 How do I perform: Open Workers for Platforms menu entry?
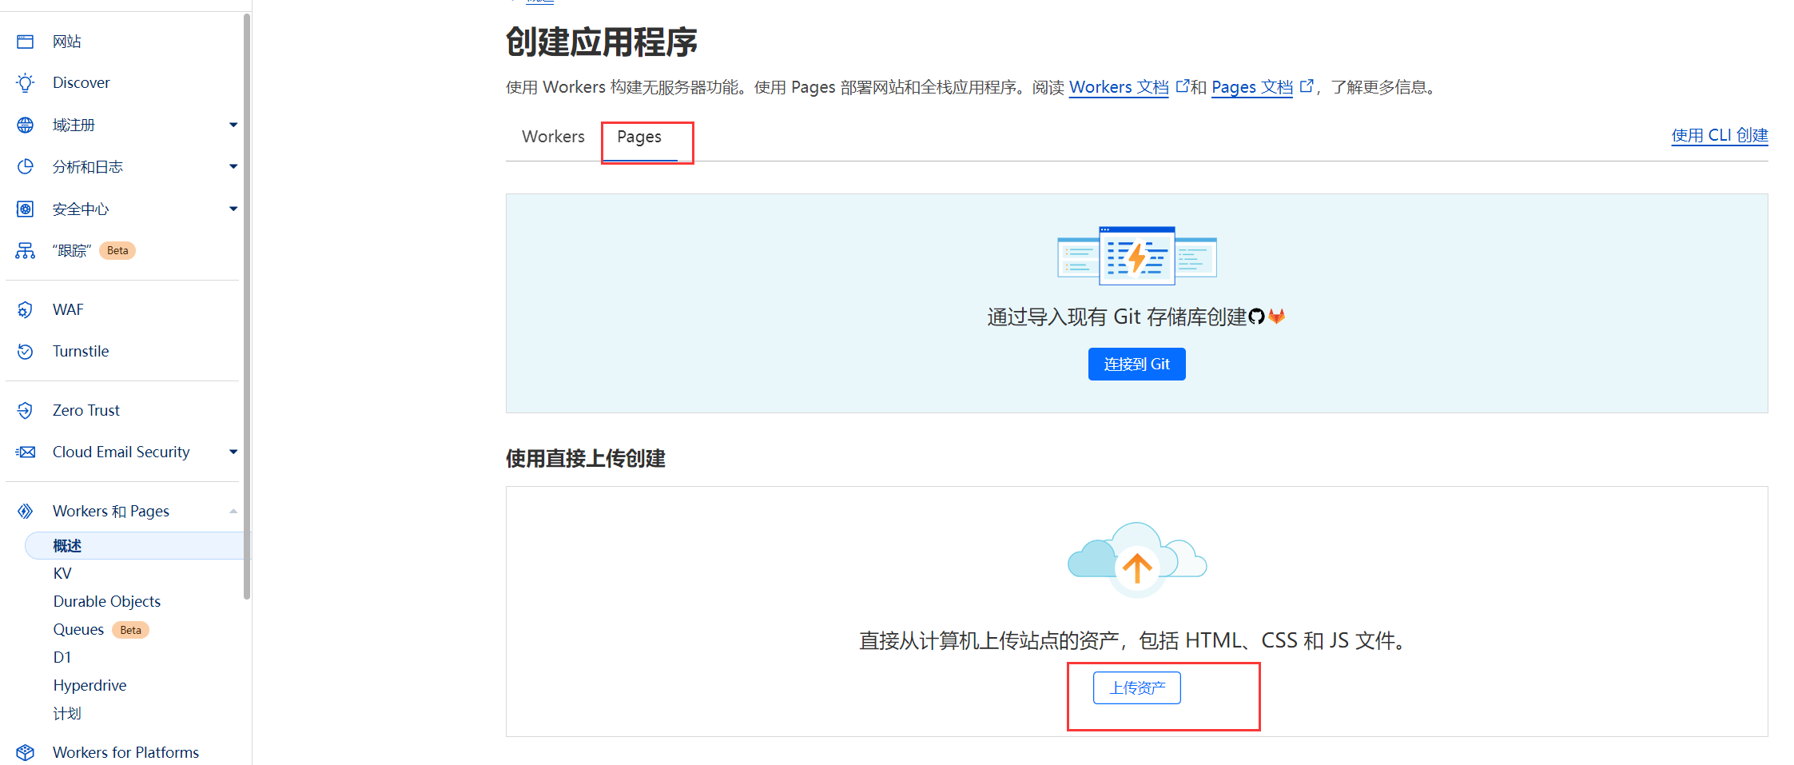pyautogui.click(x=125, y=752)
